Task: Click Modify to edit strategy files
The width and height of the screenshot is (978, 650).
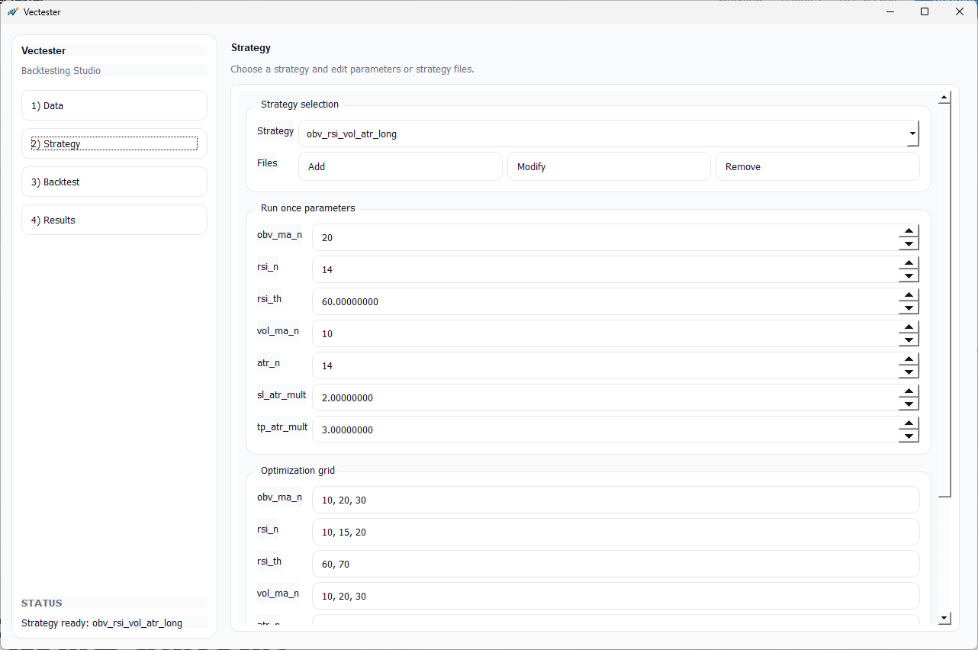Action: pyautogui.click(x=609, y=166)
